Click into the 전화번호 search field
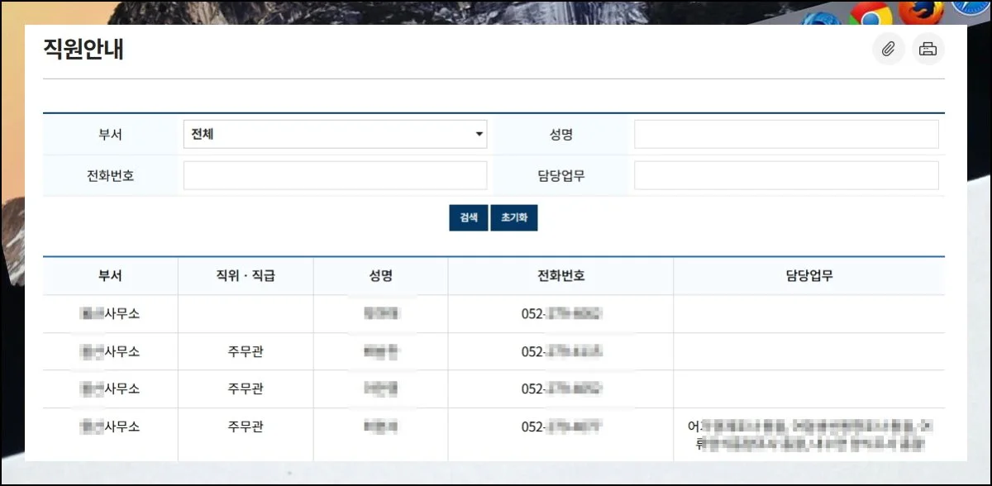The image size is (992, 486). 335,175
